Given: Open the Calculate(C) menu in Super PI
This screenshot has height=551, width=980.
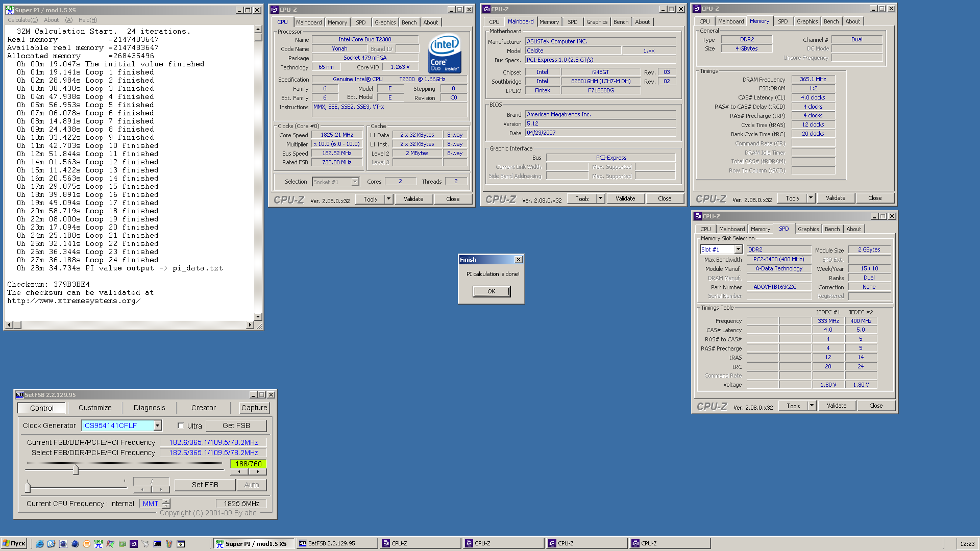Looking at the screenshot, I should (x=22, y=20).
